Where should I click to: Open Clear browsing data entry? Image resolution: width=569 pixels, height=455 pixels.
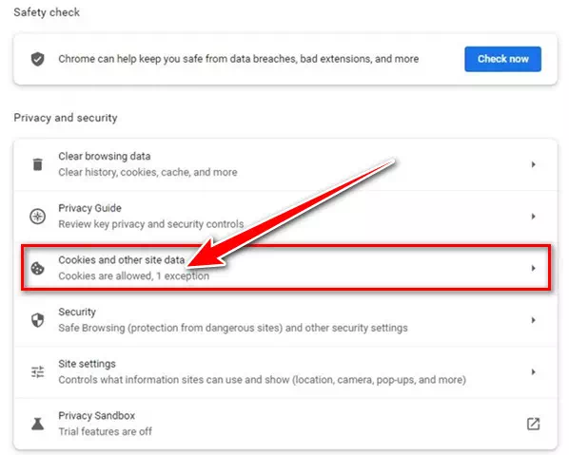(x=285, y=164)
